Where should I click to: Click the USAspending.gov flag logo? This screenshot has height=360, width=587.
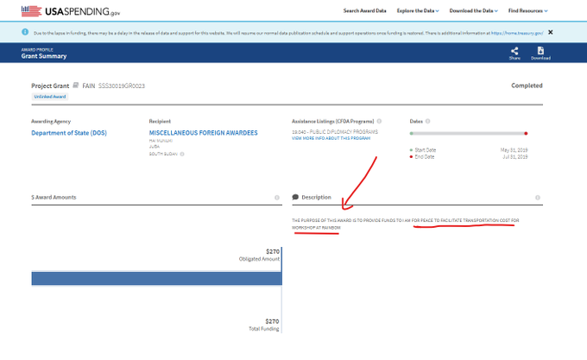coord(31,10)
